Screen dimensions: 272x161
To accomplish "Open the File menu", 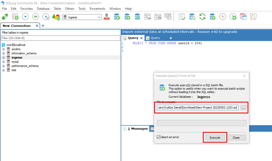I will point(4,9).
